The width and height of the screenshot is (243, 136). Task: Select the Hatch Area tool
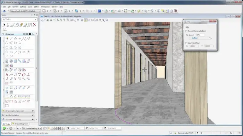point(7,61)
